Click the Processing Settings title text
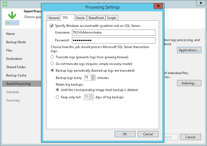The height and width of the screenshot is (146, 207). (102, 7)
